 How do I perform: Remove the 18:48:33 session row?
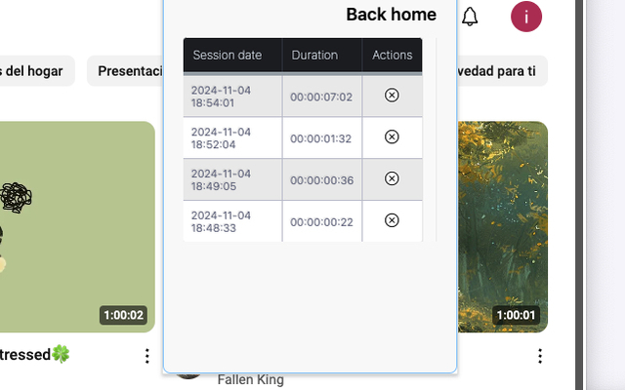[x=392, y=221]
